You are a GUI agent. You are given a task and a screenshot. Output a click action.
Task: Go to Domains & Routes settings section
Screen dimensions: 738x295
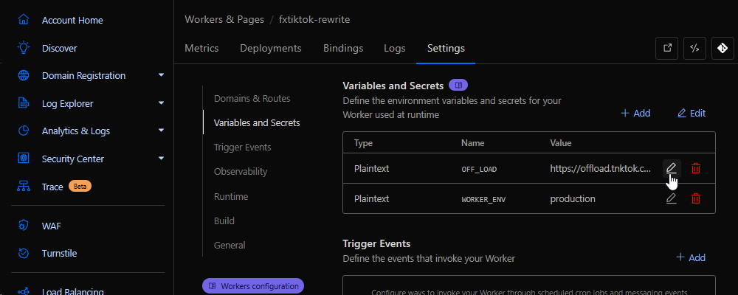[x=252, y=99]
